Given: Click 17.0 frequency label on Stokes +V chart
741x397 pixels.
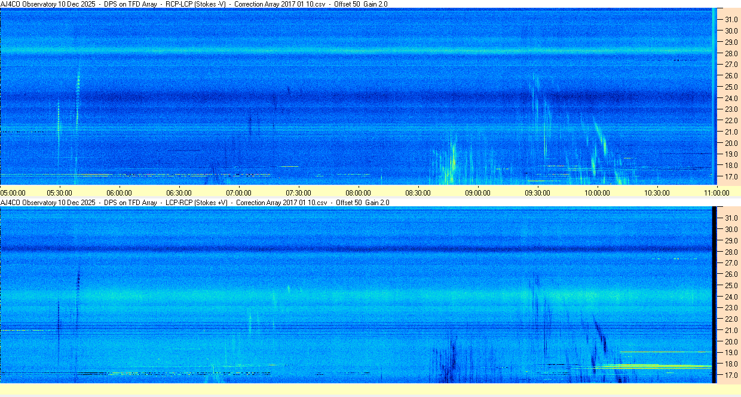Looking at the screenshot, I should point(731,375).
